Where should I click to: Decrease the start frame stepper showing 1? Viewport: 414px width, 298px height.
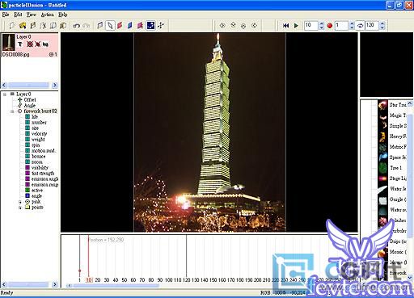pyautogui.click(x=352, y=27)
